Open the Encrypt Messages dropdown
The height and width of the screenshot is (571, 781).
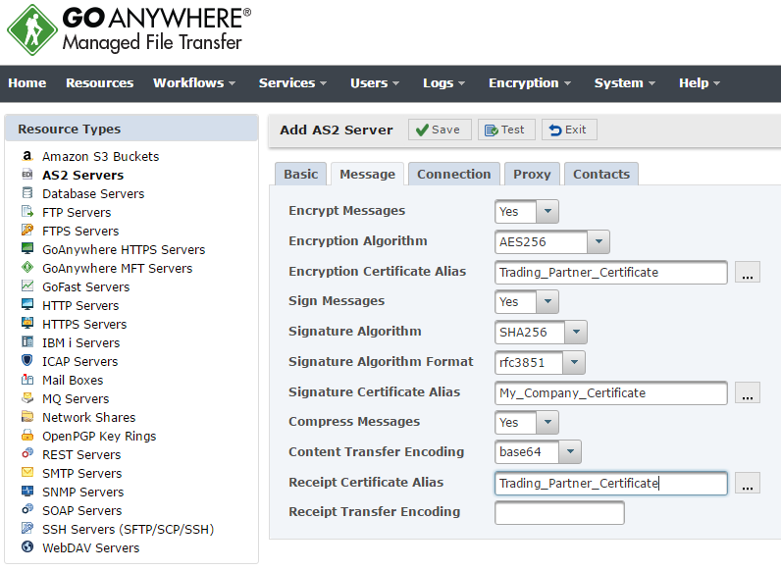[547, 211]
